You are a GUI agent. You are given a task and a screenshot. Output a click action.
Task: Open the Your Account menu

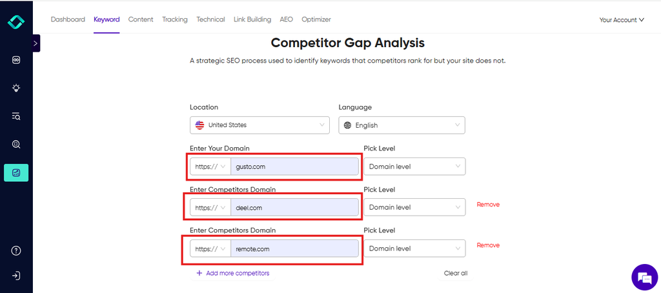[622, 20]
